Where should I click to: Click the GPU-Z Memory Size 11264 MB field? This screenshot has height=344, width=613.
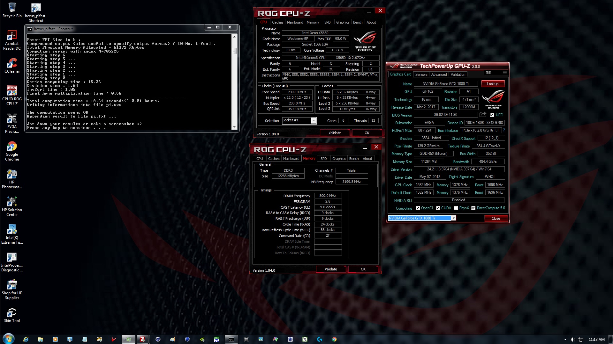429,161
